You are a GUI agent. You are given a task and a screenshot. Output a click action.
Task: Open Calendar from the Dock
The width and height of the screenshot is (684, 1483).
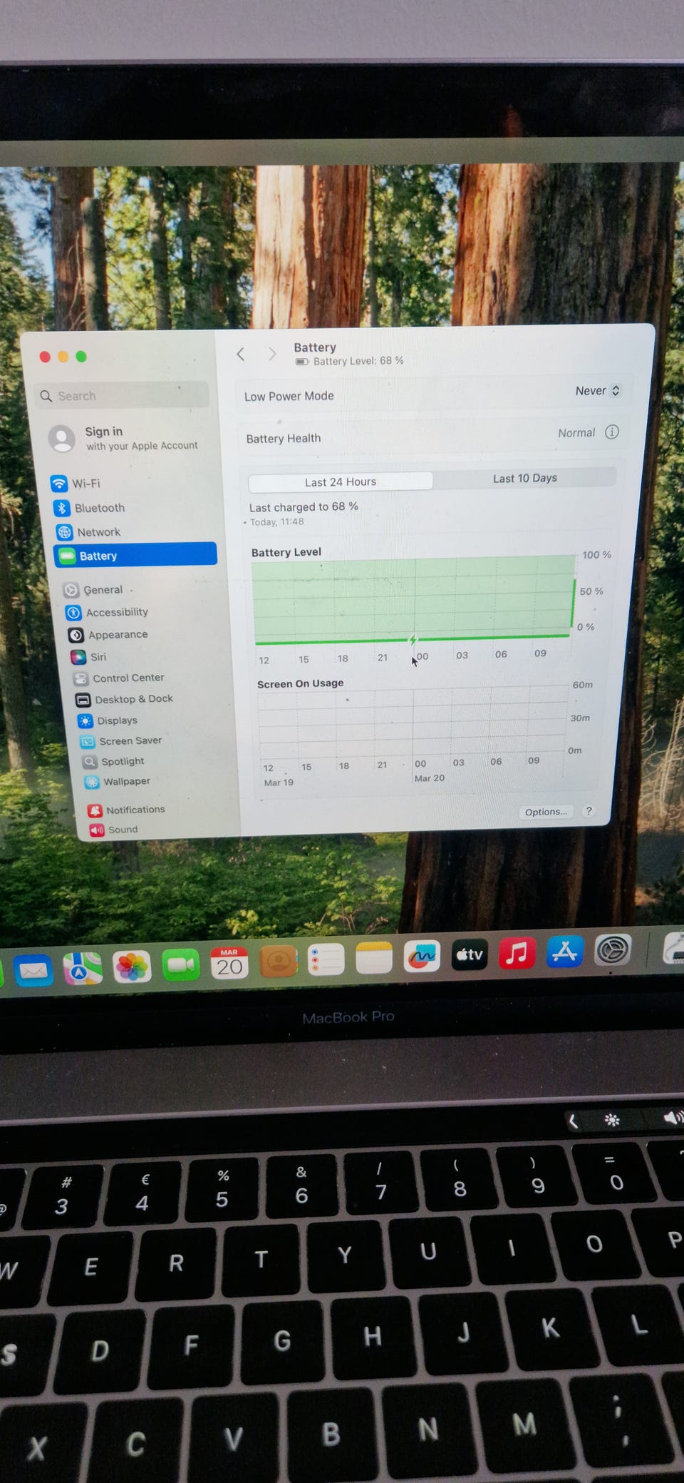coord(229,963)
